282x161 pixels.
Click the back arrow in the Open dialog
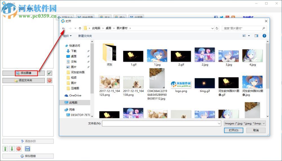pos(63,28)
